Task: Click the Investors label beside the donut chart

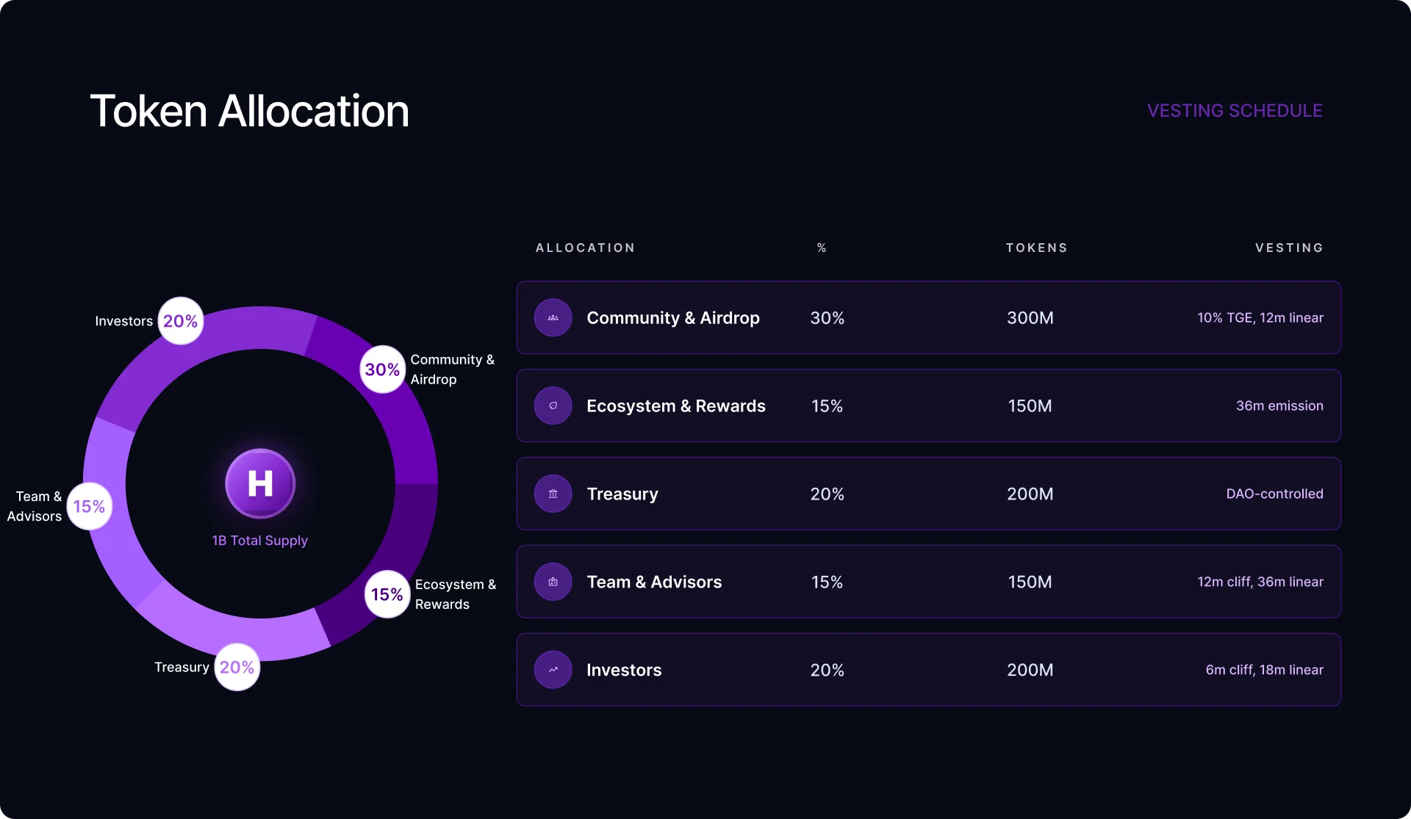Action: coord(123,321)
